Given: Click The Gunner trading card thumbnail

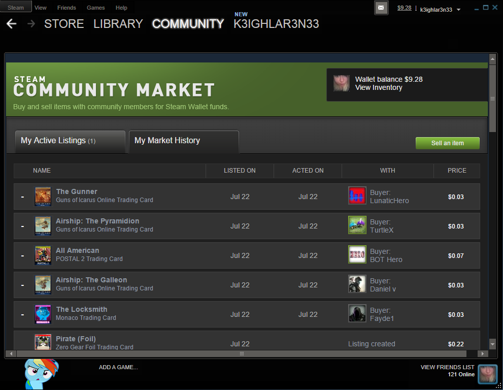Looking at the screenshot, I should [x=43, y=197].
